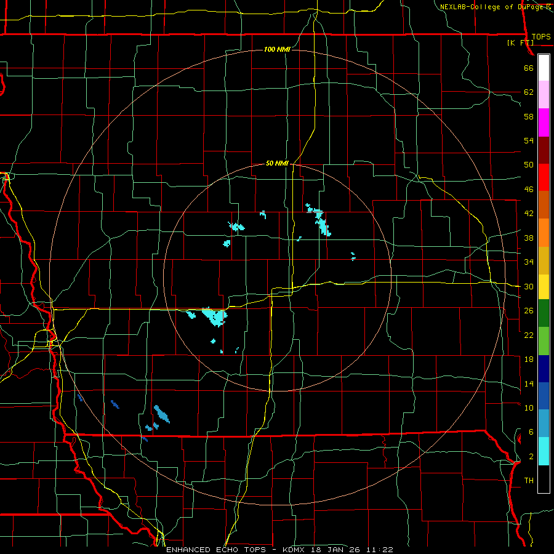Click the 100 NMI range ring label
The height and width of the screenshot is (554, 554).
click(277, 49)
